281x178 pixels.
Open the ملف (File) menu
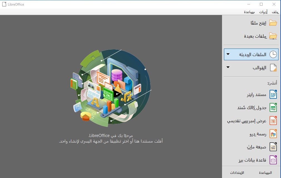pyautogui.click(x=275, y=12)
